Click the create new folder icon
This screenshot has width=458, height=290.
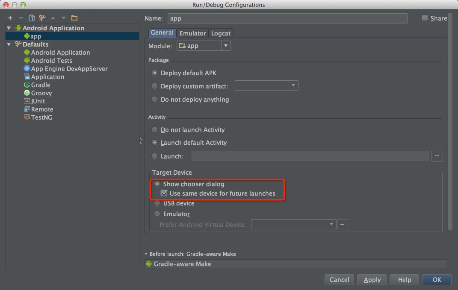(74, 18)
